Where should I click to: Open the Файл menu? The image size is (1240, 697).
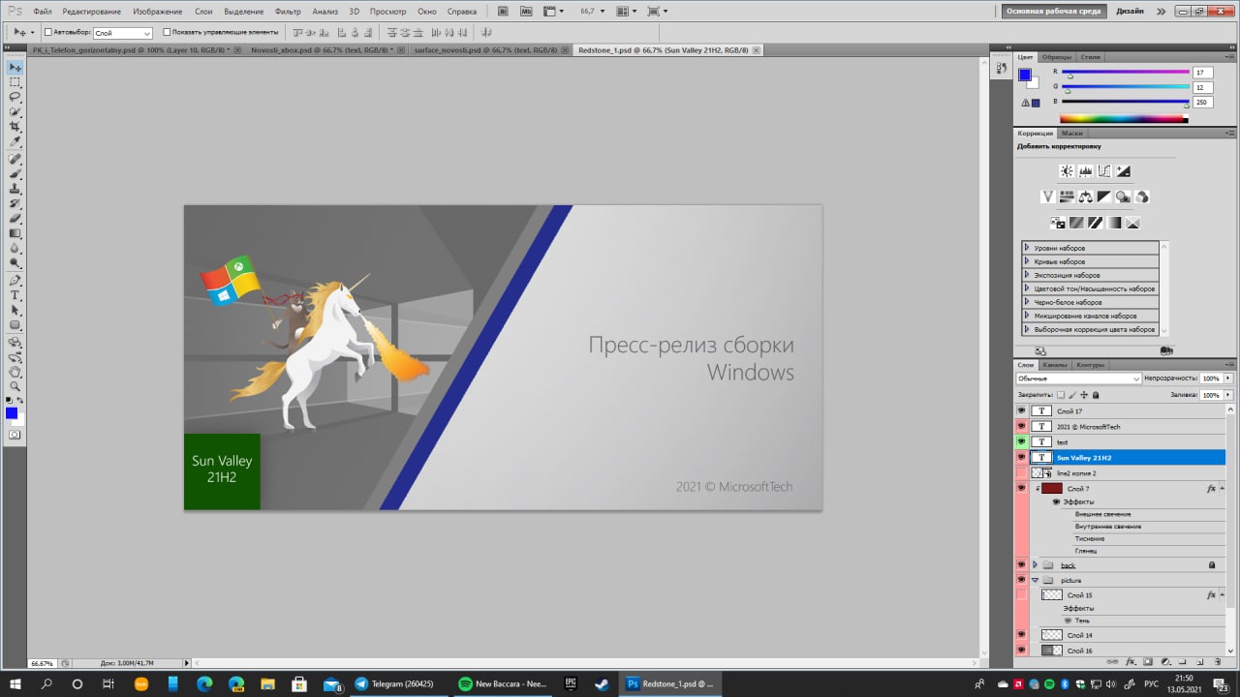coord(42,12)
